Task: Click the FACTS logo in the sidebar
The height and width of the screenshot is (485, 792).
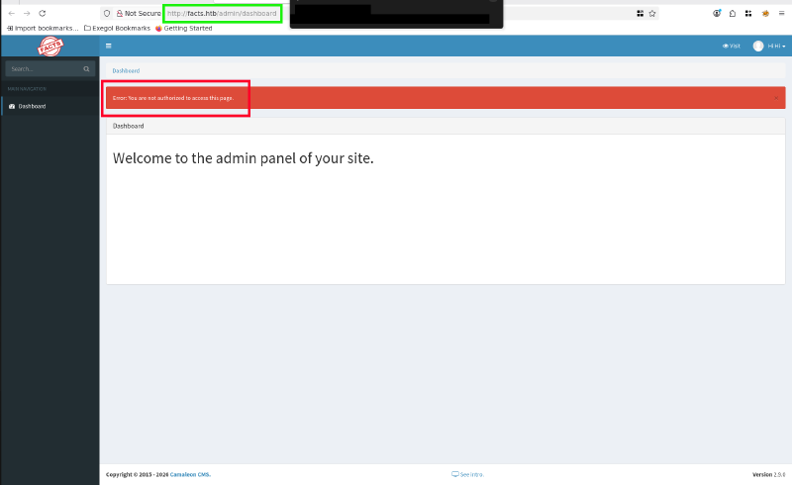Action: point(49,47)
